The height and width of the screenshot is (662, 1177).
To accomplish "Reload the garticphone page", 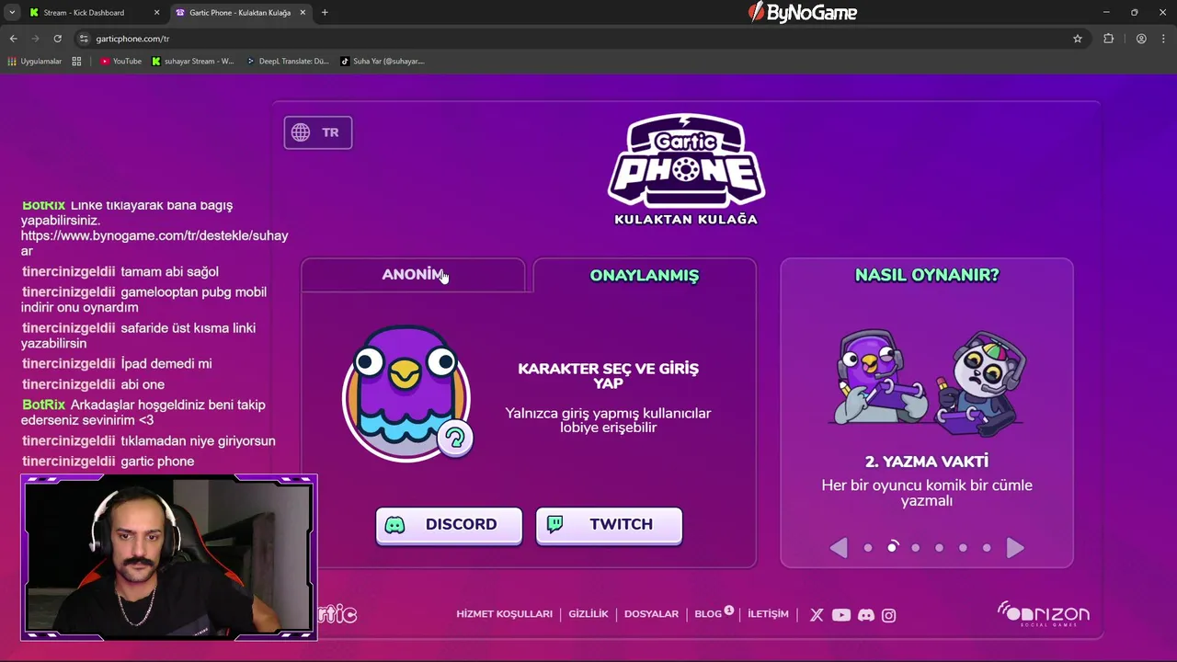I will 57,39.
